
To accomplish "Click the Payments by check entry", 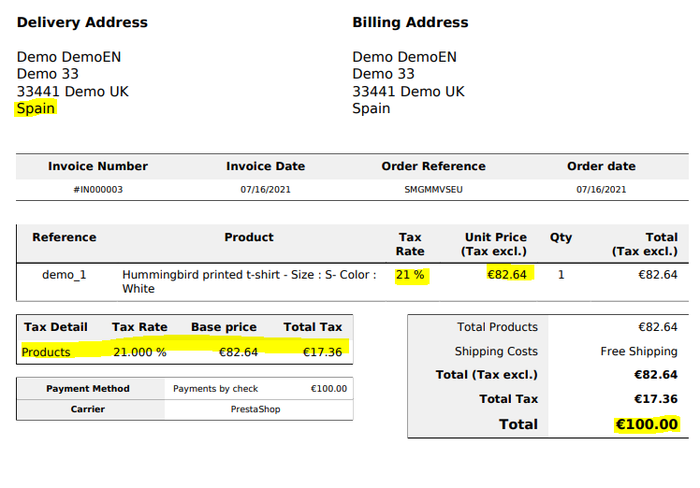I will 216,389.
